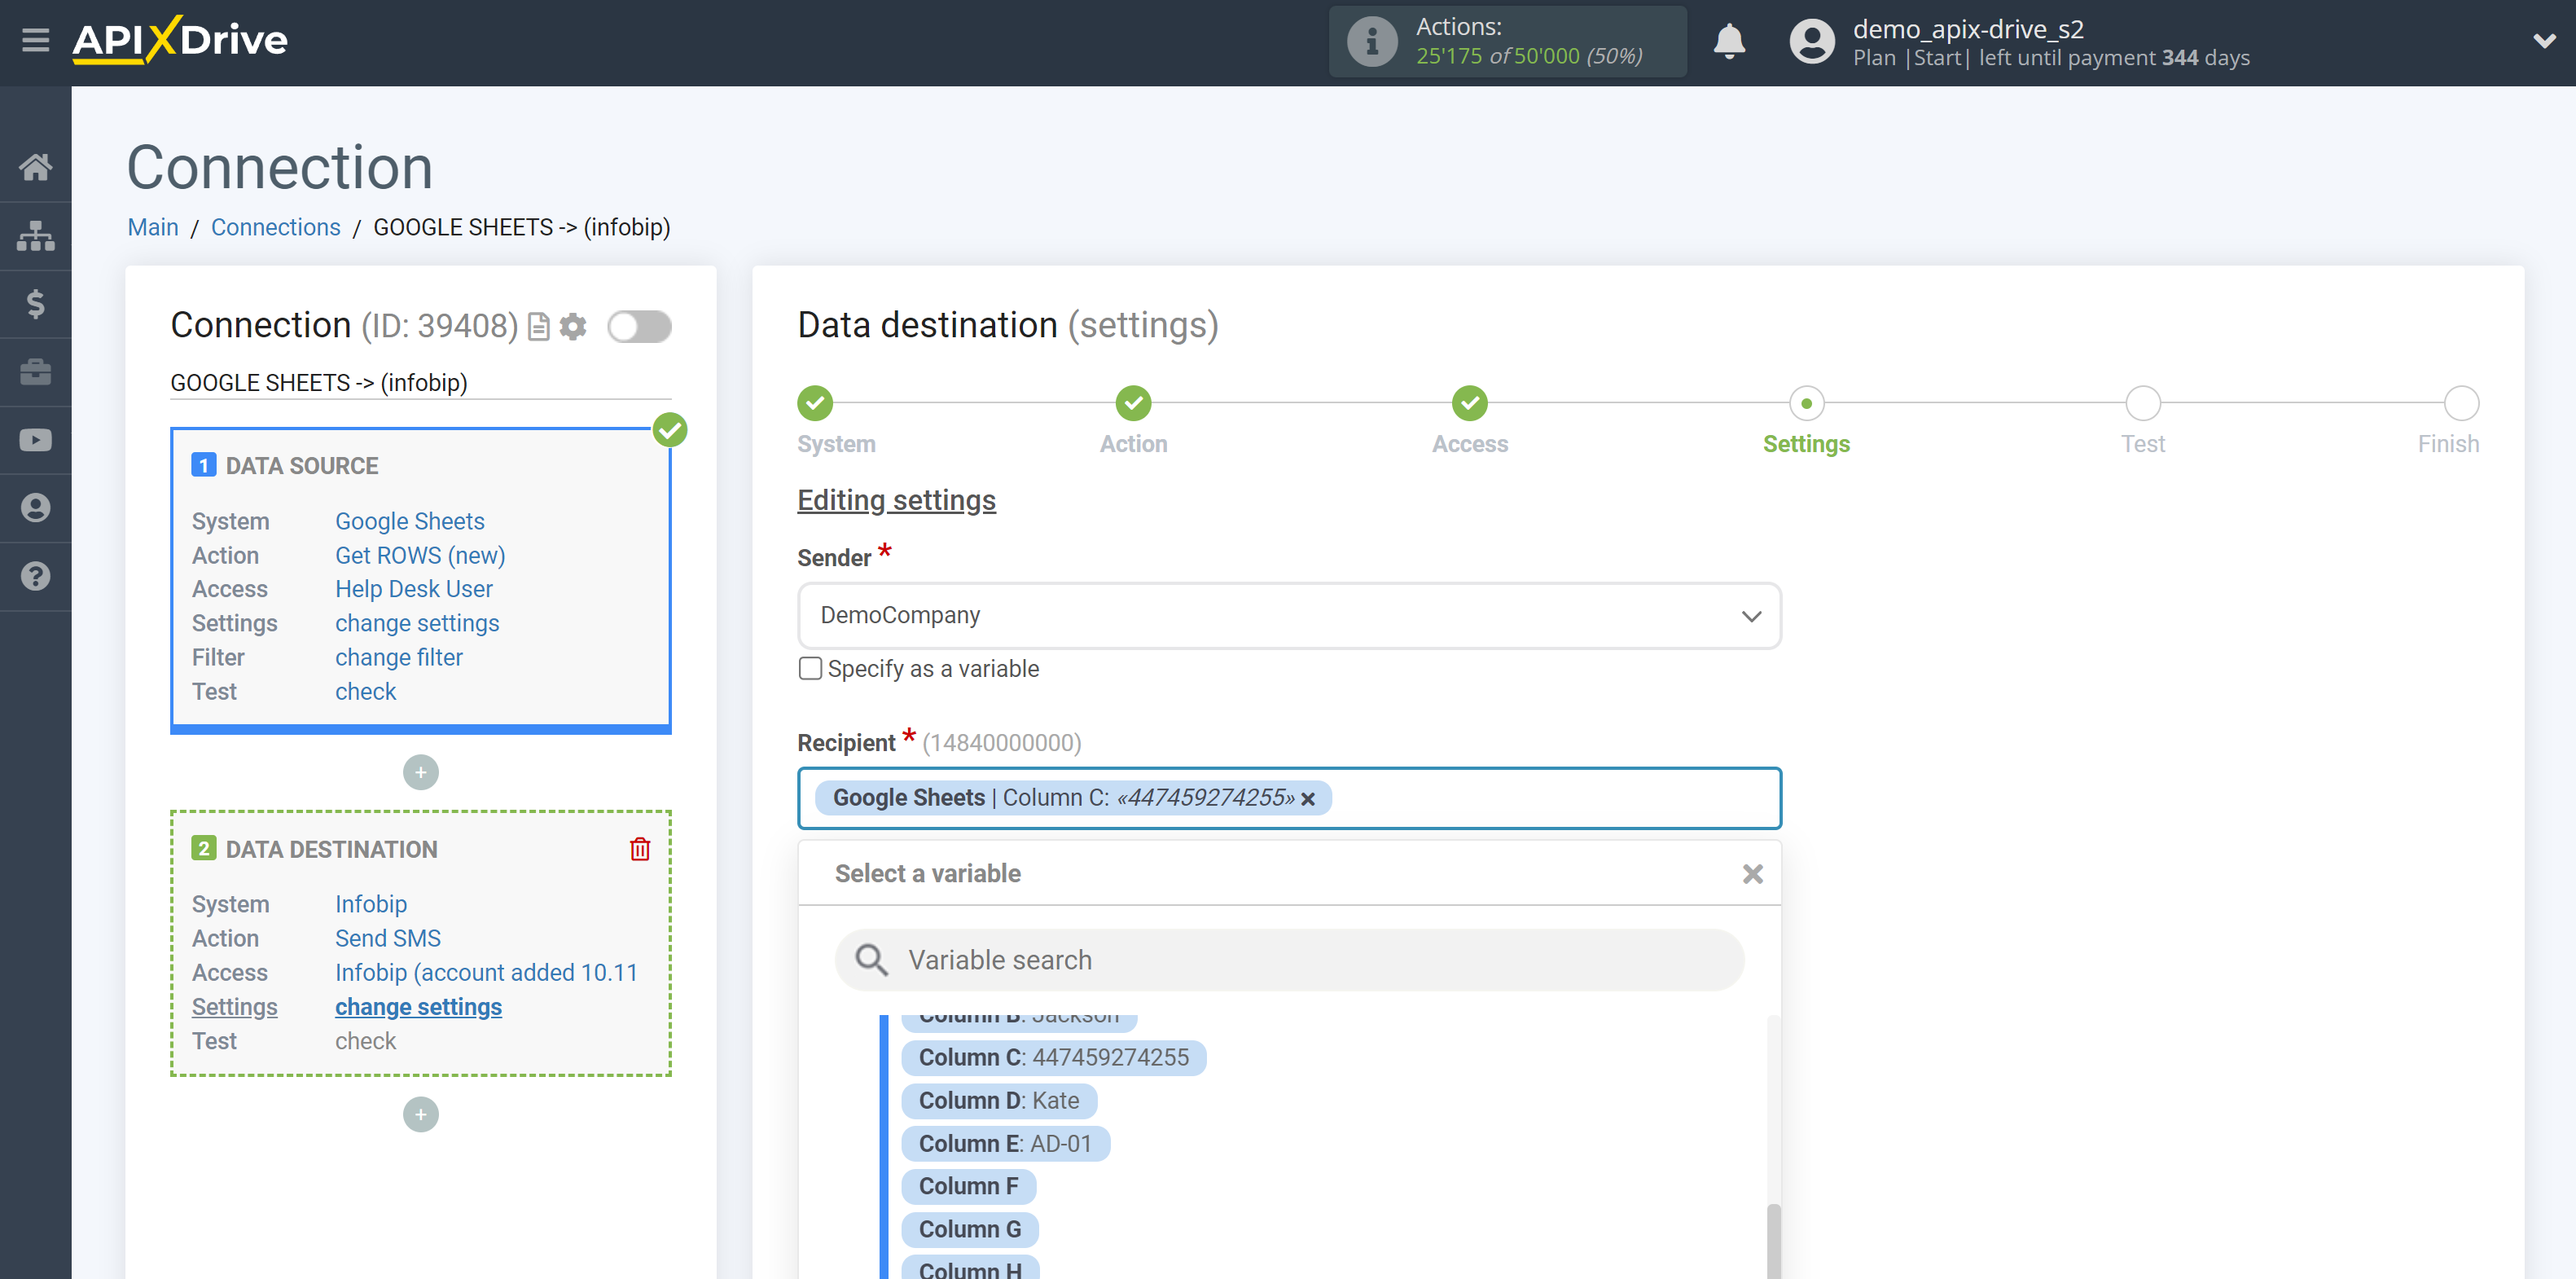Go to the Action step
This screenshot has height=1279, width=2576.
click(1133, 403)
